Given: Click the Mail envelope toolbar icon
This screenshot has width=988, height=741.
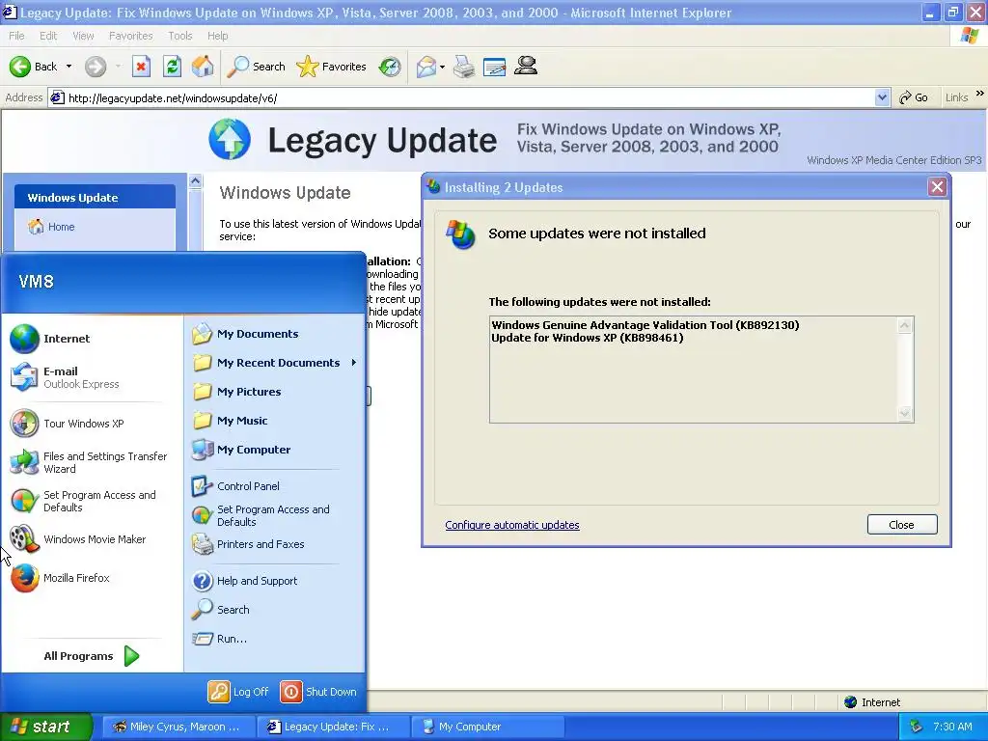Looking at the screenshot, I should coord(425,67).
